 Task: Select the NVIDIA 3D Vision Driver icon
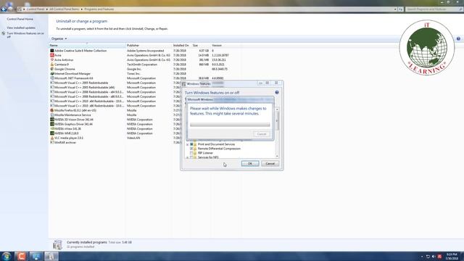(x=52, y=120)
